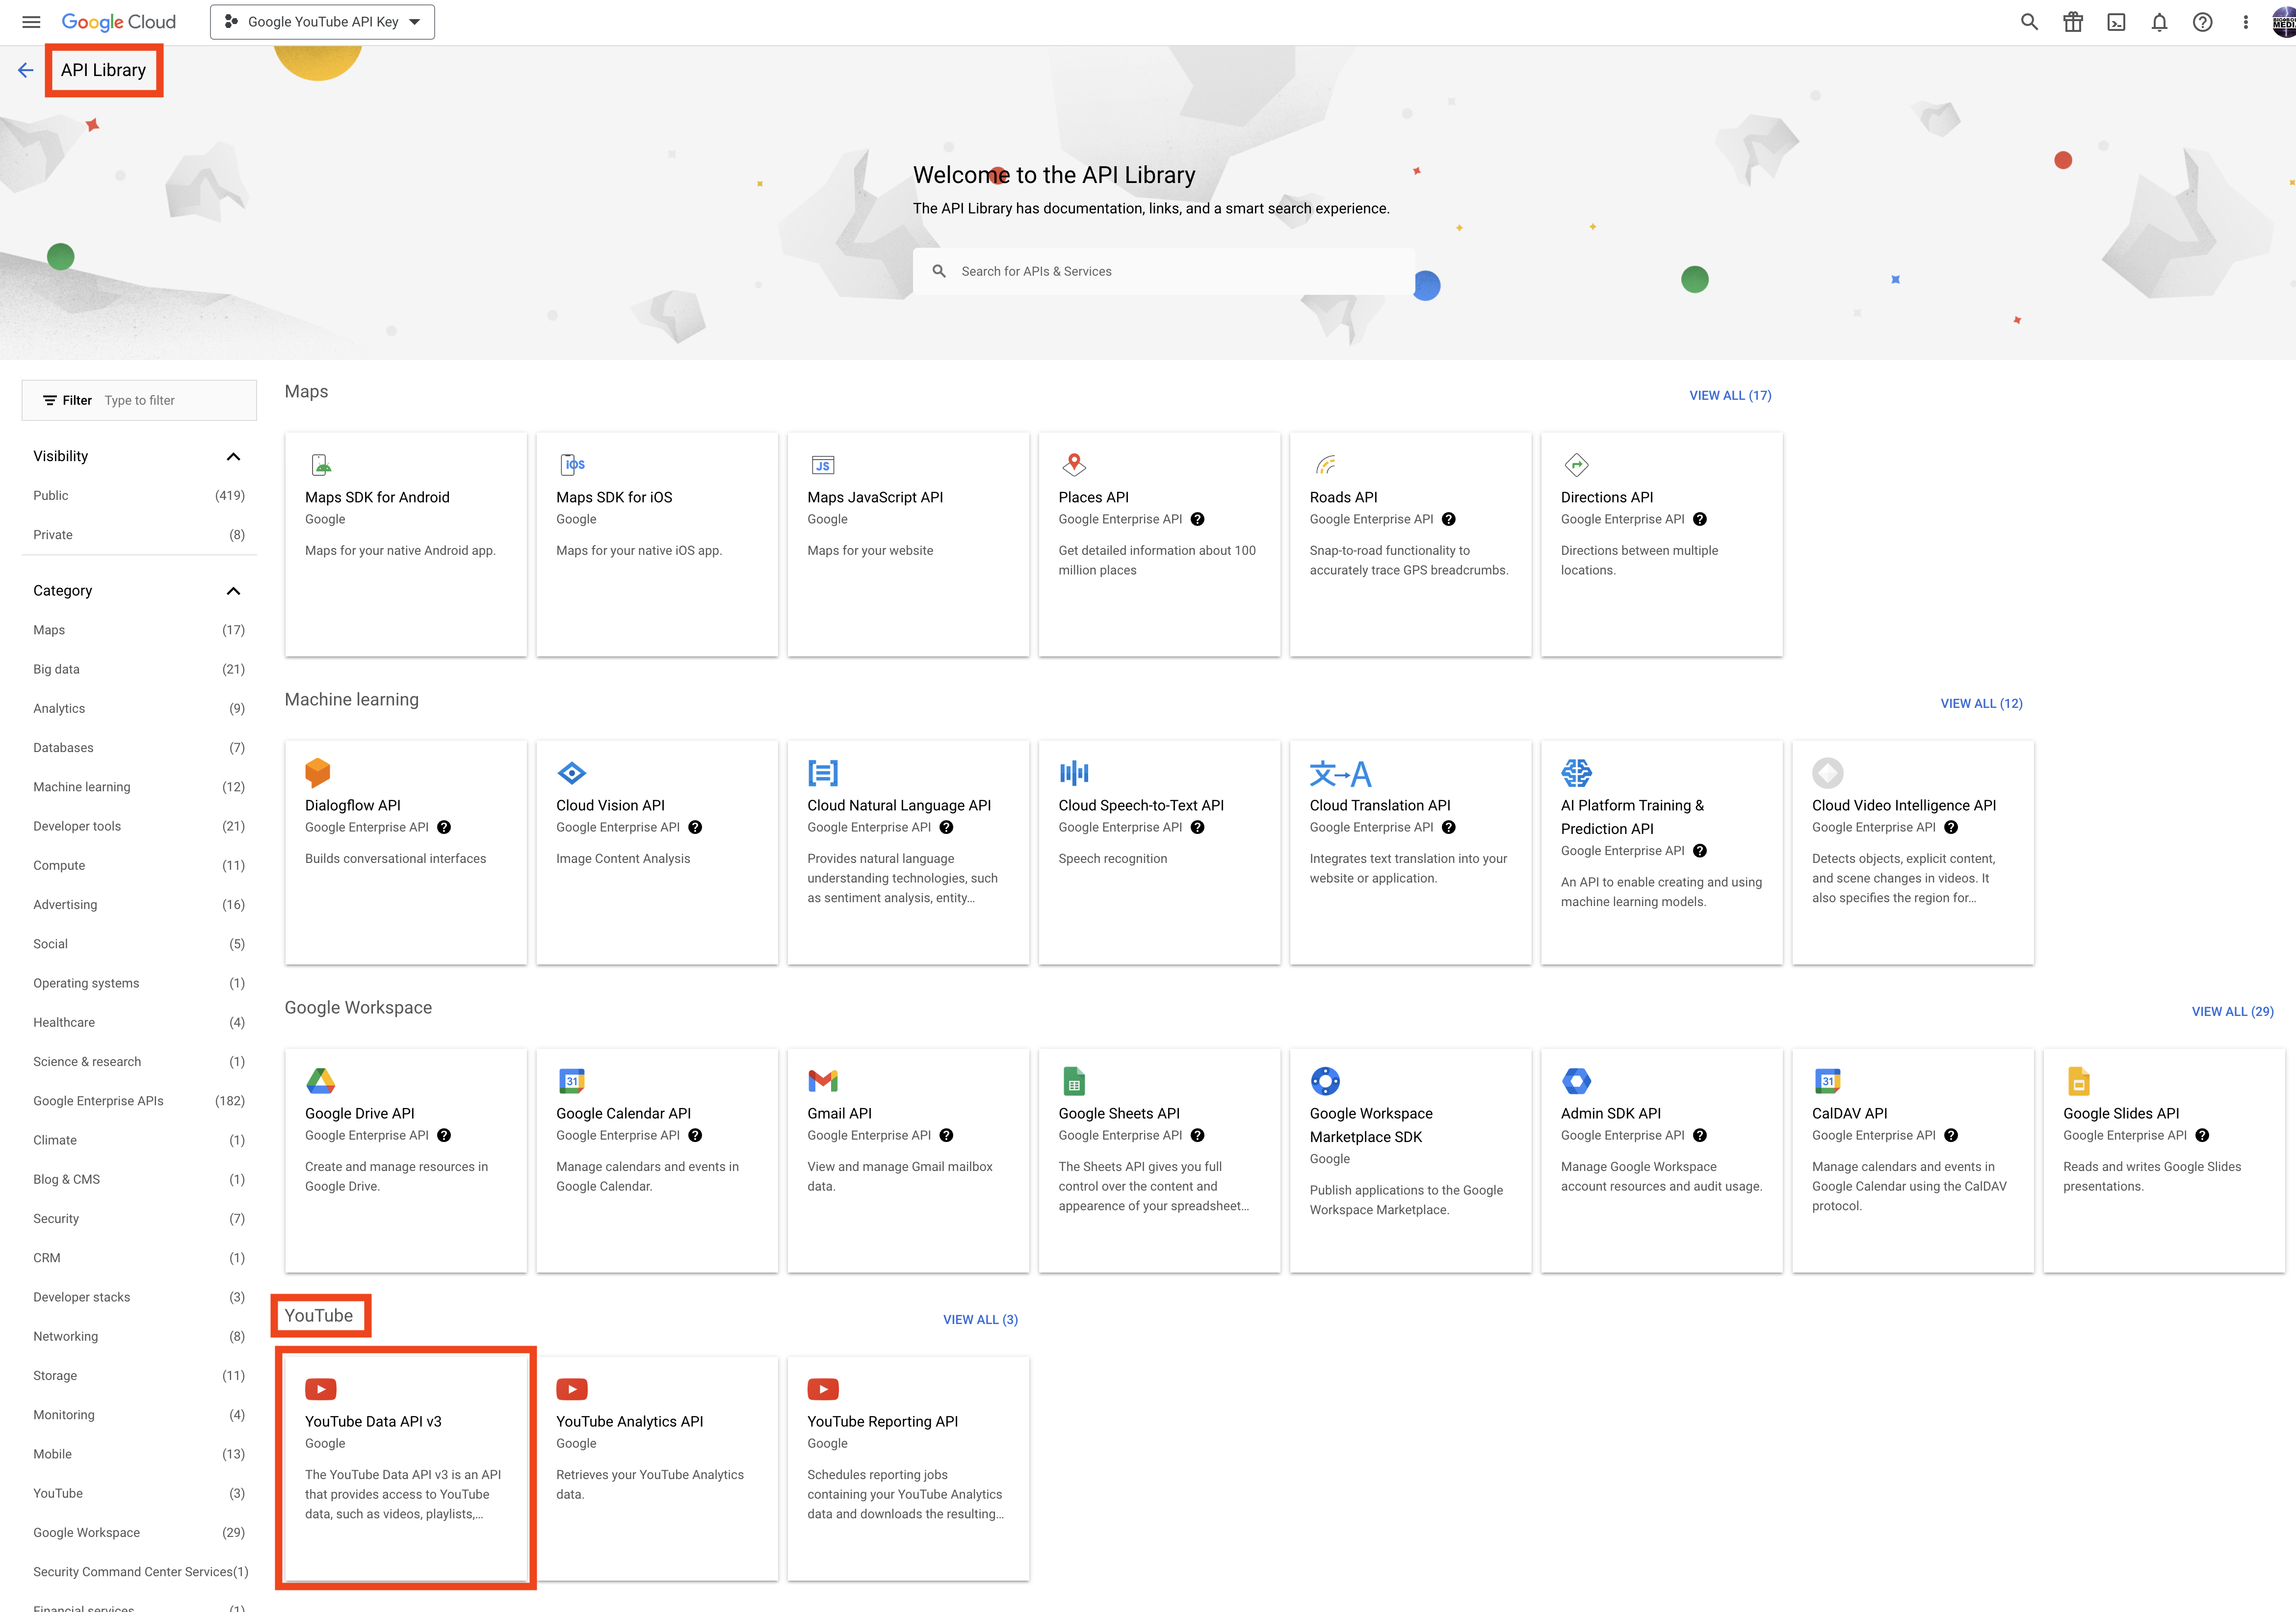Select the Google Enterprise APIs category filter
Screen dimensions: 2296x1612
coord(139,1101)
